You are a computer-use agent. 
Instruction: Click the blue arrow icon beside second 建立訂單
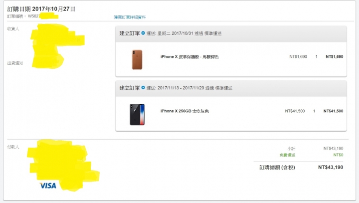click(x=143, y=87)
